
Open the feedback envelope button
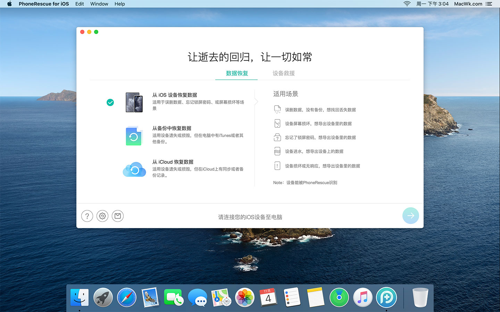point(118,216)
